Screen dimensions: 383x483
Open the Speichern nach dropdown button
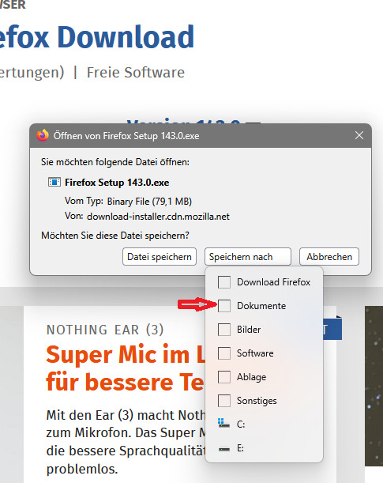click(248, 257)
